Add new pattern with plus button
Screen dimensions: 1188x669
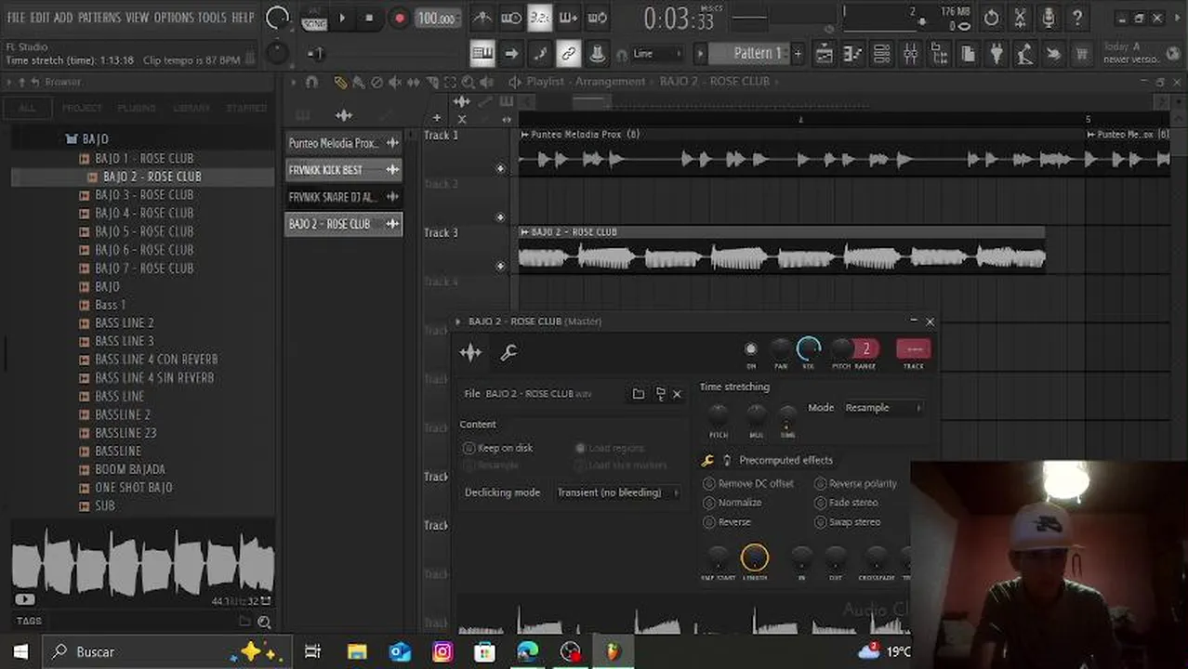pos(798,54)
